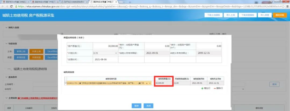This screenshot has width=290, height=111.
Task: Click the 出租房产原值 input field
Action: 157,46
